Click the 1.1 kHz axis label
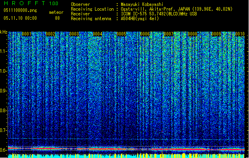The image size is (249, 158). [x=3, y=51]
